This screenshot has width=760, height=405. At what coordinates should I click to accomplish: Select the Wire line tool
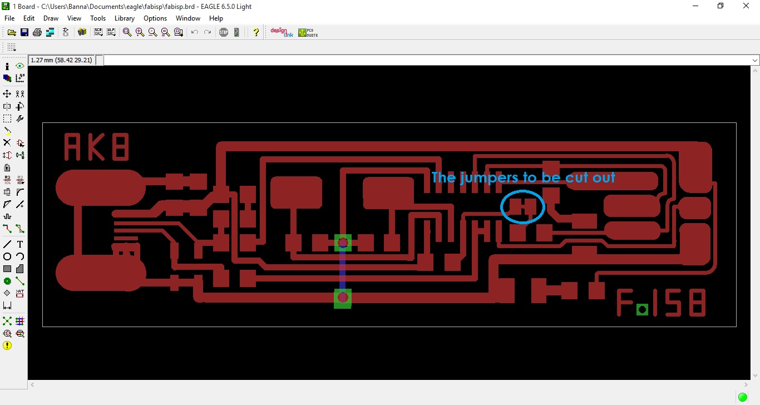pyautogui.click(x=7, y=244)
